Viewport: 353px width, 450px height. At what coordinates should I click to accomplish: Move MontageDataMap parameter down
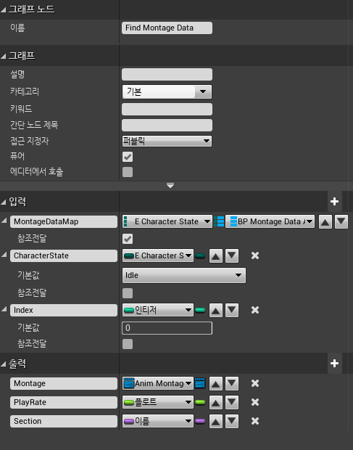click(x=341, y=221)
